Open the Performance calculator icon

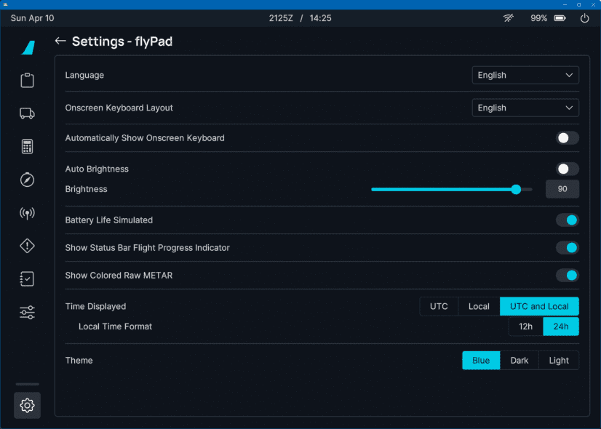click(x=27, y=146)
